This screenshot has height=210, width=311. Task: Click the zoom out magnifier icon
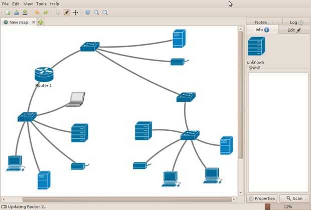point(105,13)
